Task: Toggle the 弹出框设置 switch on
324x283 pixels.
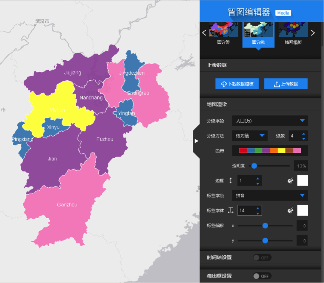Action: pos(262,276)
